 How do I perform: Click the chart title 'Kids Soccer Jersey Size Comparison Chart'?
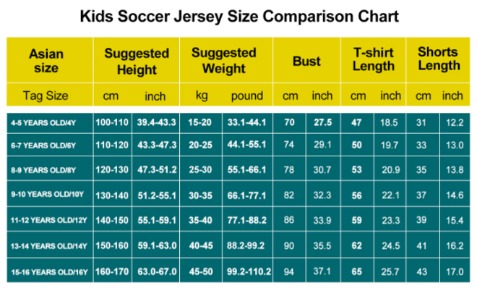pos(239,17)
